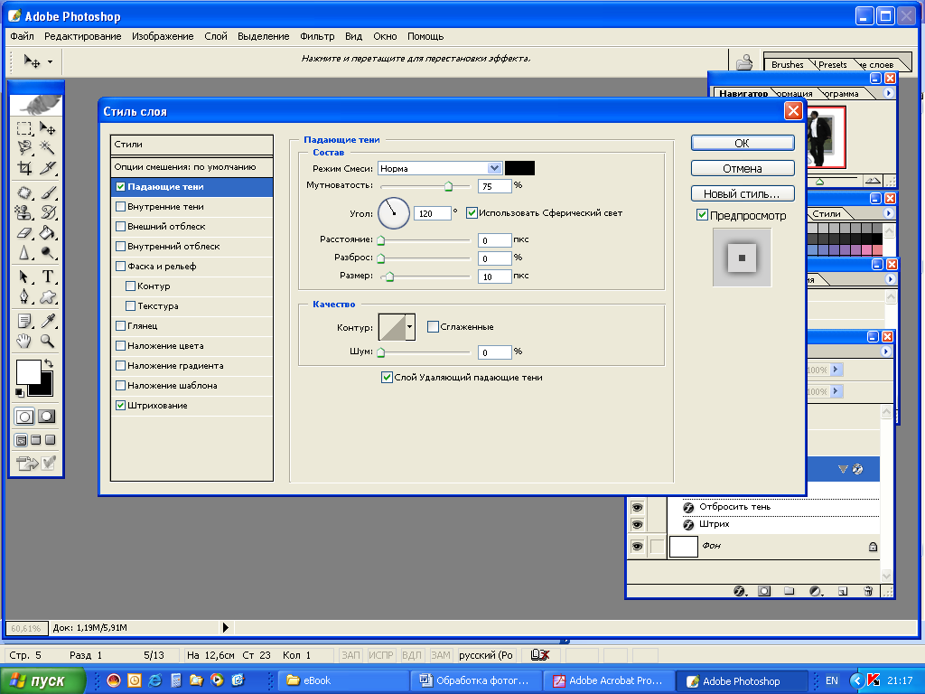
Task: Click add layer style icon at panel bottom
Action: tap(740, 591)
